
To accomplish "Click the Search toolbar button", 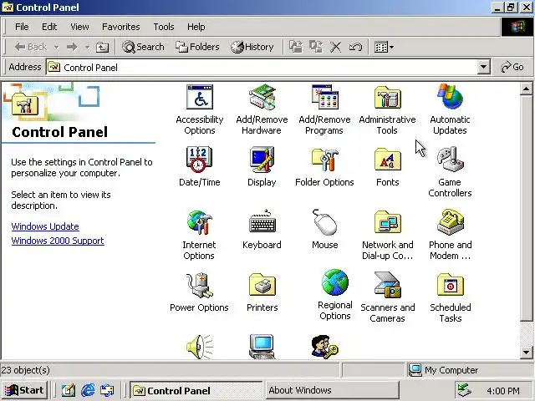I will [143, 47].
